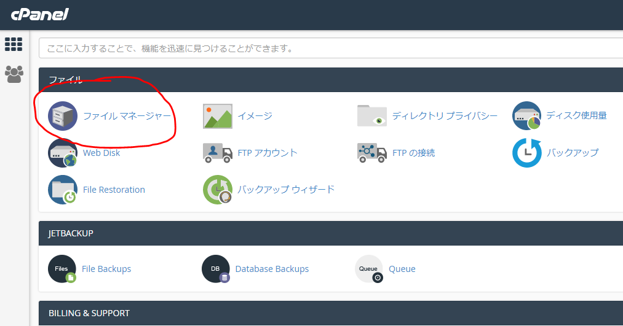The height and width of the screenshot is (326, 623).
Task: Open the File Restoration link
Action: pyautogui.click(x=114, y=190)
